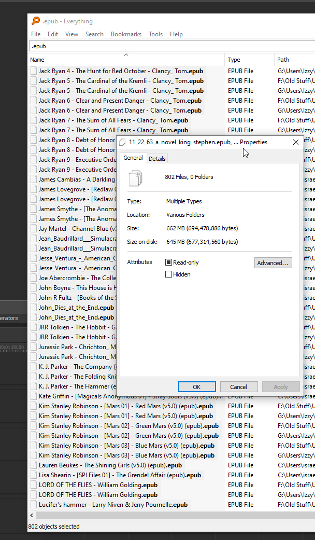315x540 pixels.
Task: Open the File menu in Everything
Action: click(35, 34)
